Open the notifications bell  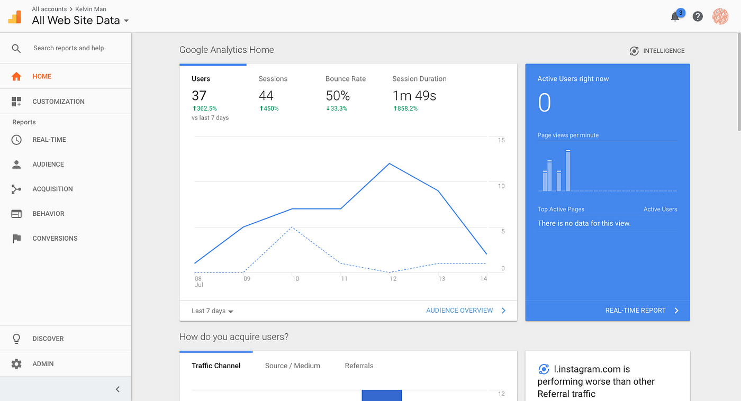click(675, 16)
